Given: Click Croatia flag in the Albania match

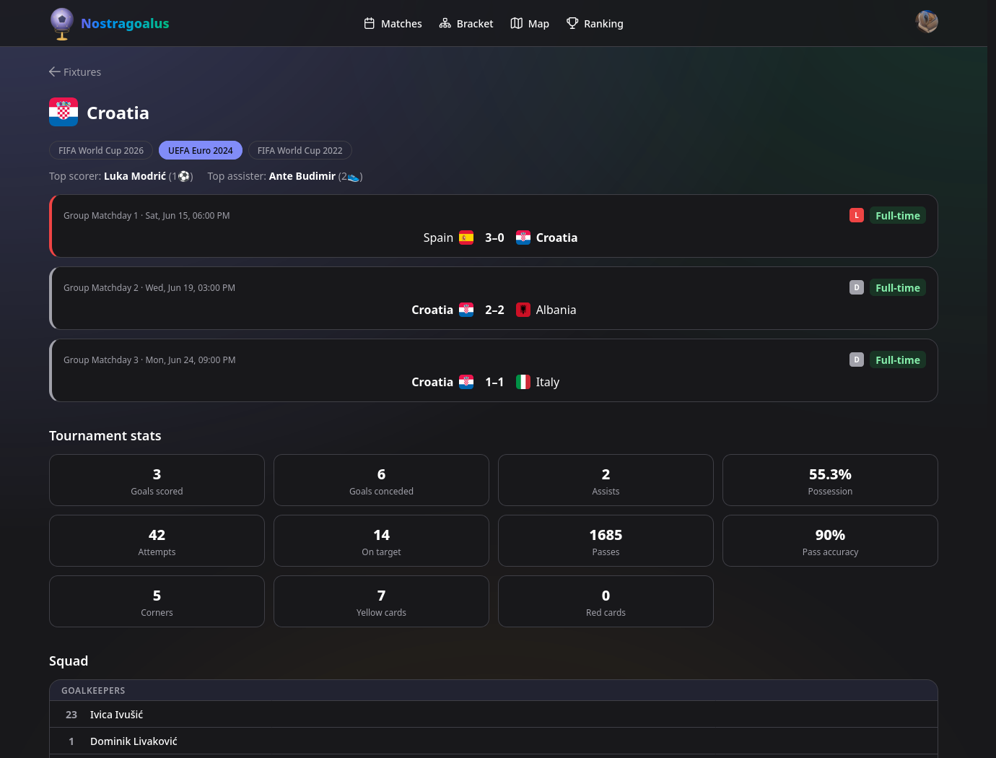Looking at the screenshot, I should click(x=466, y=310).
